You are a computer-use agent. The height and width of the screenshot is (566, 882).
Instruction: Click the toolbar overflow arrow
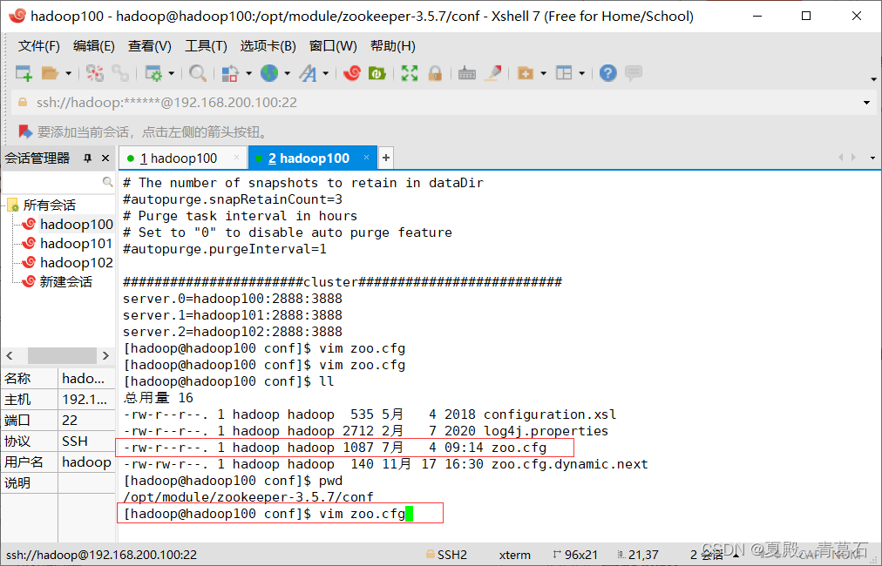[x=873, y=79]
